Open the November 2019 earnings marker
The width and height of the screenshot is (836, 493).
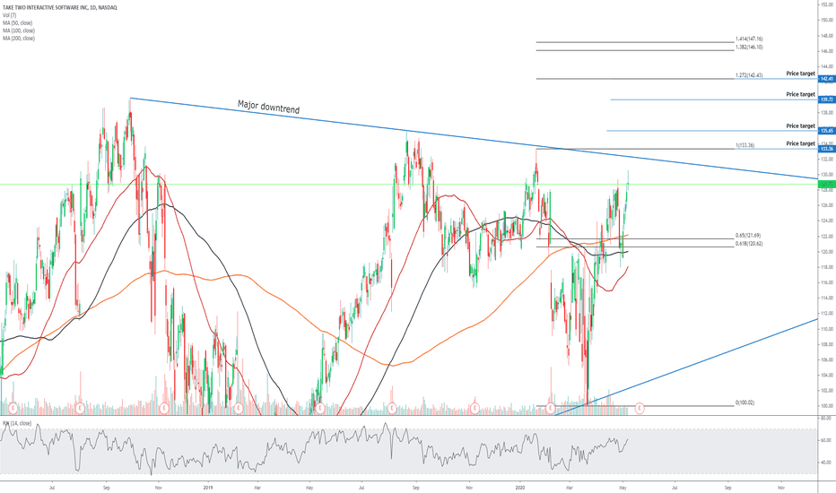tap(475, 409)
